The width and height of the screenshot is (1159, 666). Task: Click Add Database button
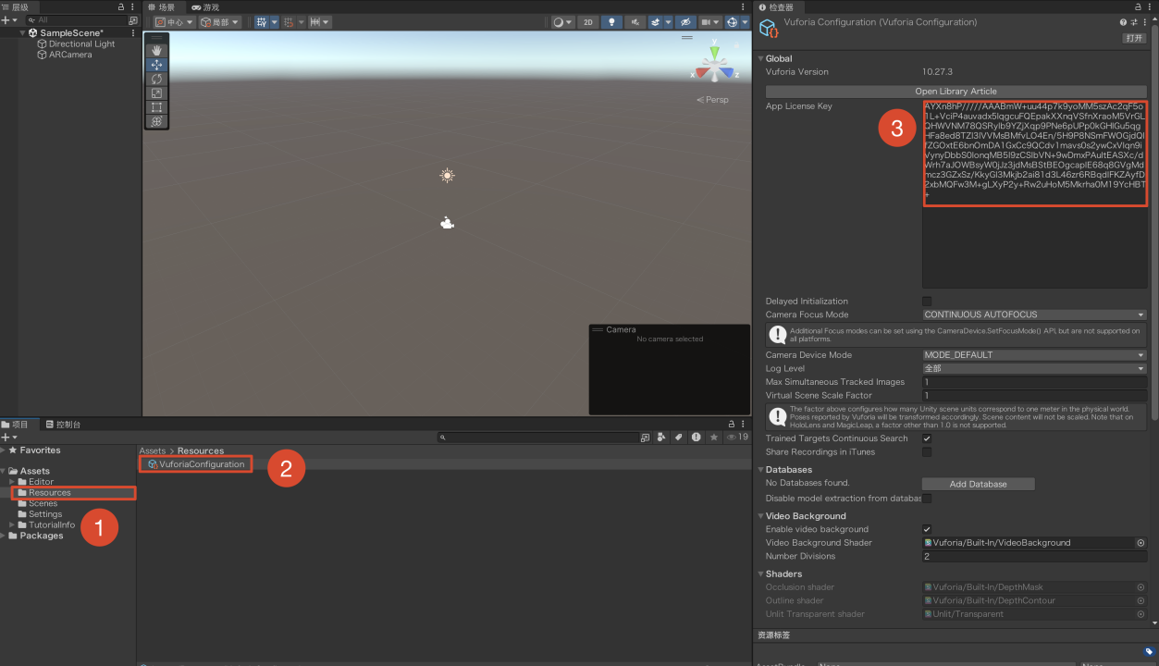point(978,484)
